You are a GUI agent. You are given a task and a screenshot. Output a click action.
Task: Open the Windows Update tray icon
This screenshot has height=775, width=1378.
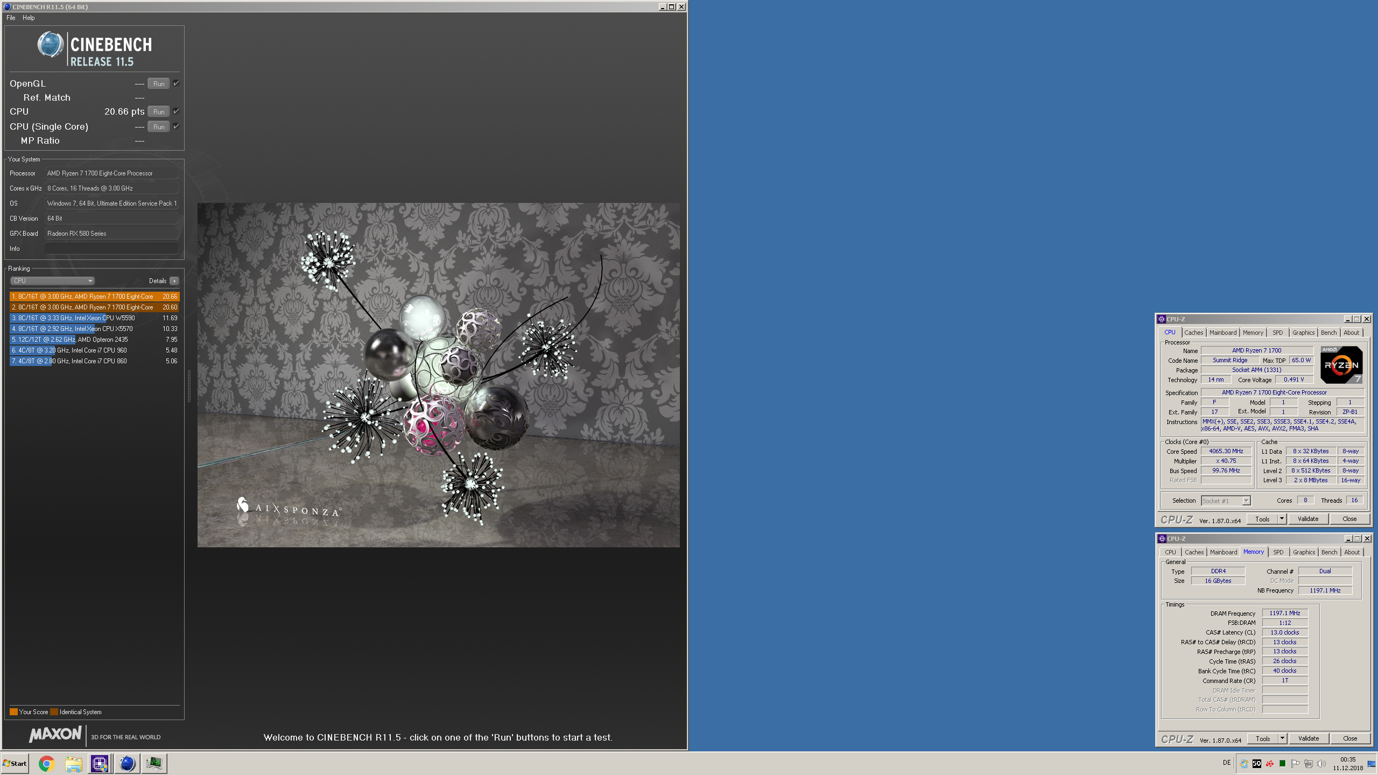tap(1243, 763)
